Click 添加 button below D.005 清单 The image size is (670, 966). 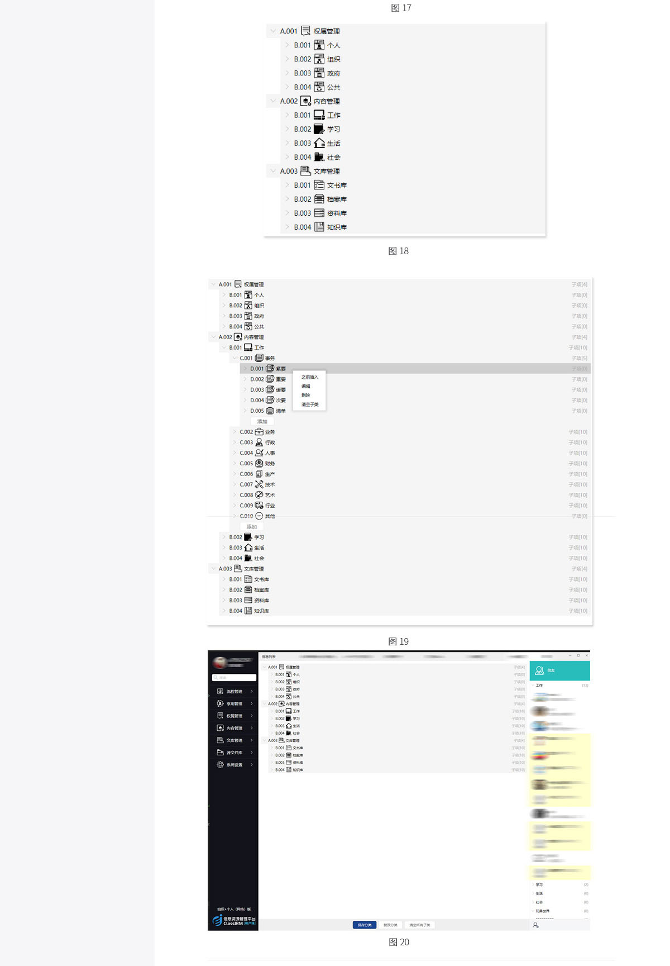[x=262, y=421]
